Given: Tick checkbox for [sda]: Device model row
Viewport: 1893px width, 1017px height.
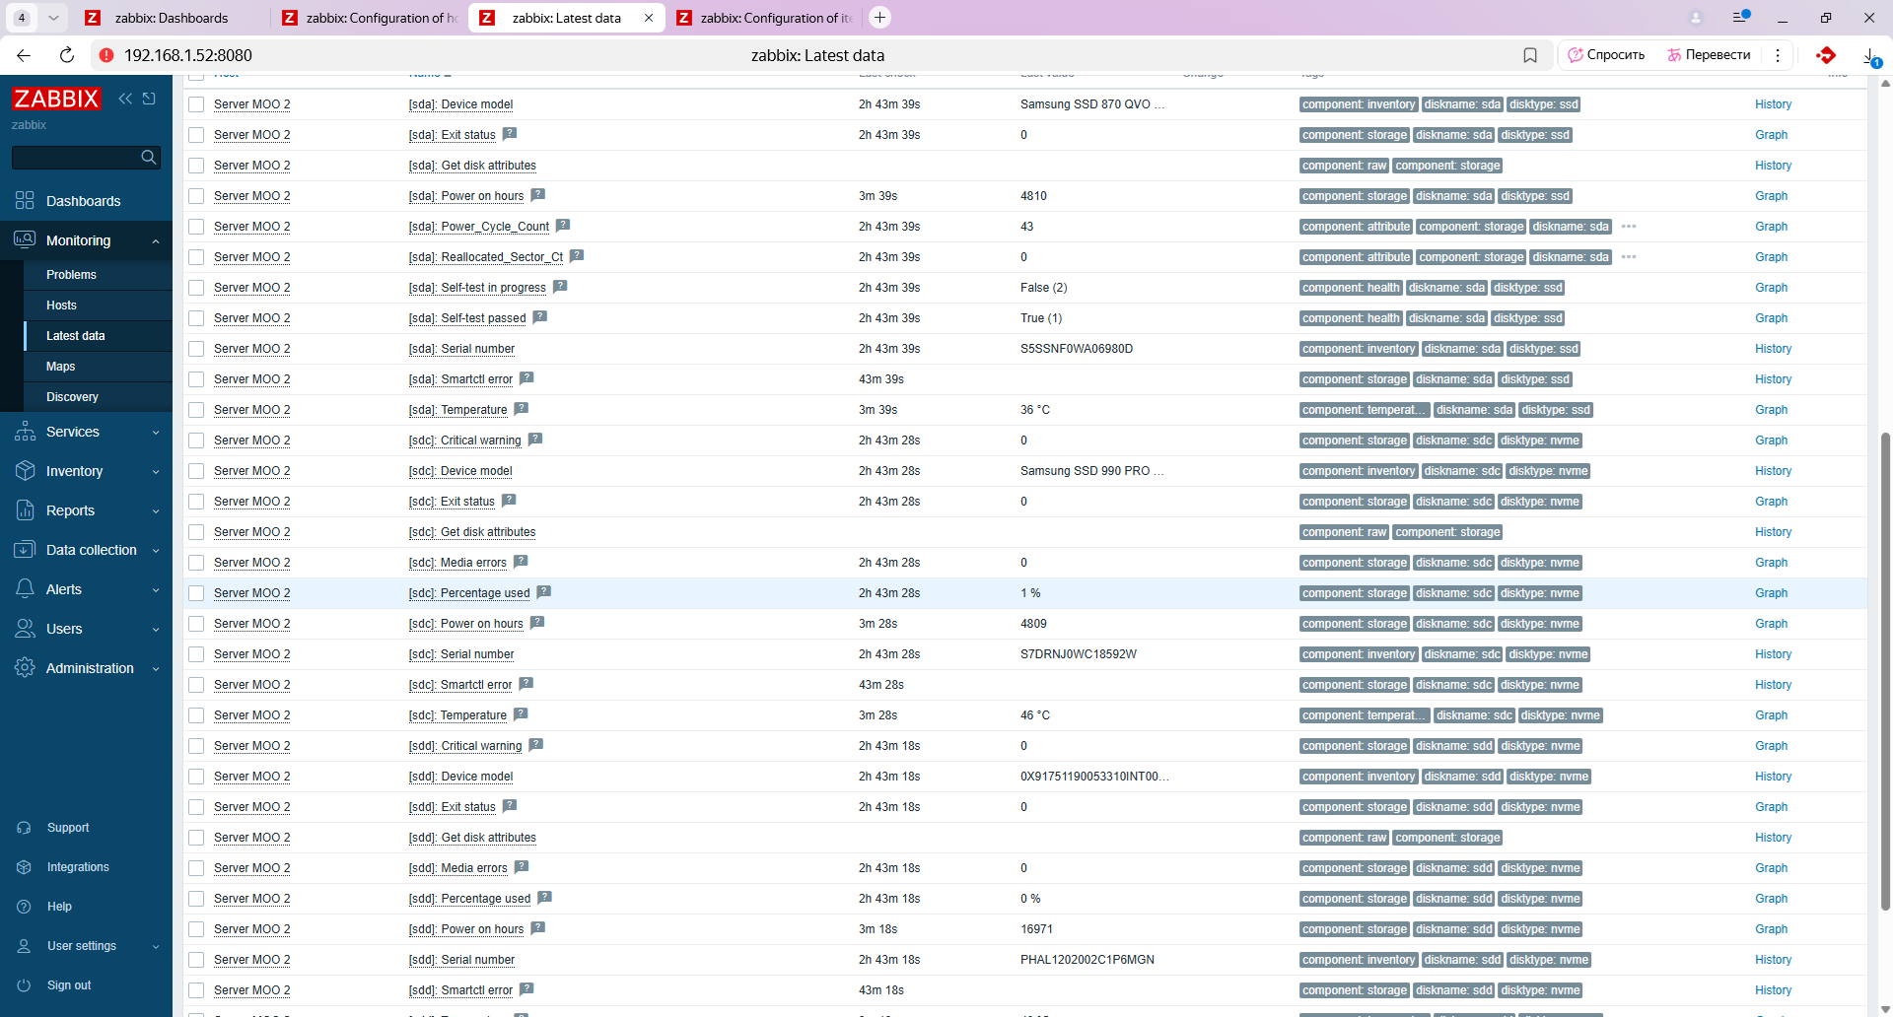Looking at the screenshot, I should (196, 104).
